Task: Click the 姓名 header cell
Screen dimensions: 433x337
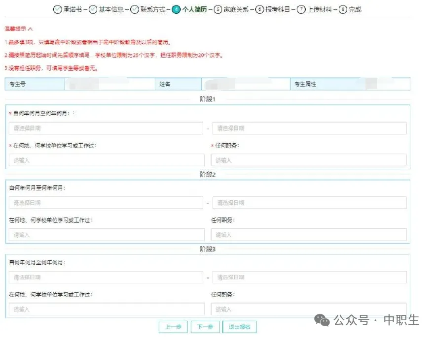Action: coord(178,84)
